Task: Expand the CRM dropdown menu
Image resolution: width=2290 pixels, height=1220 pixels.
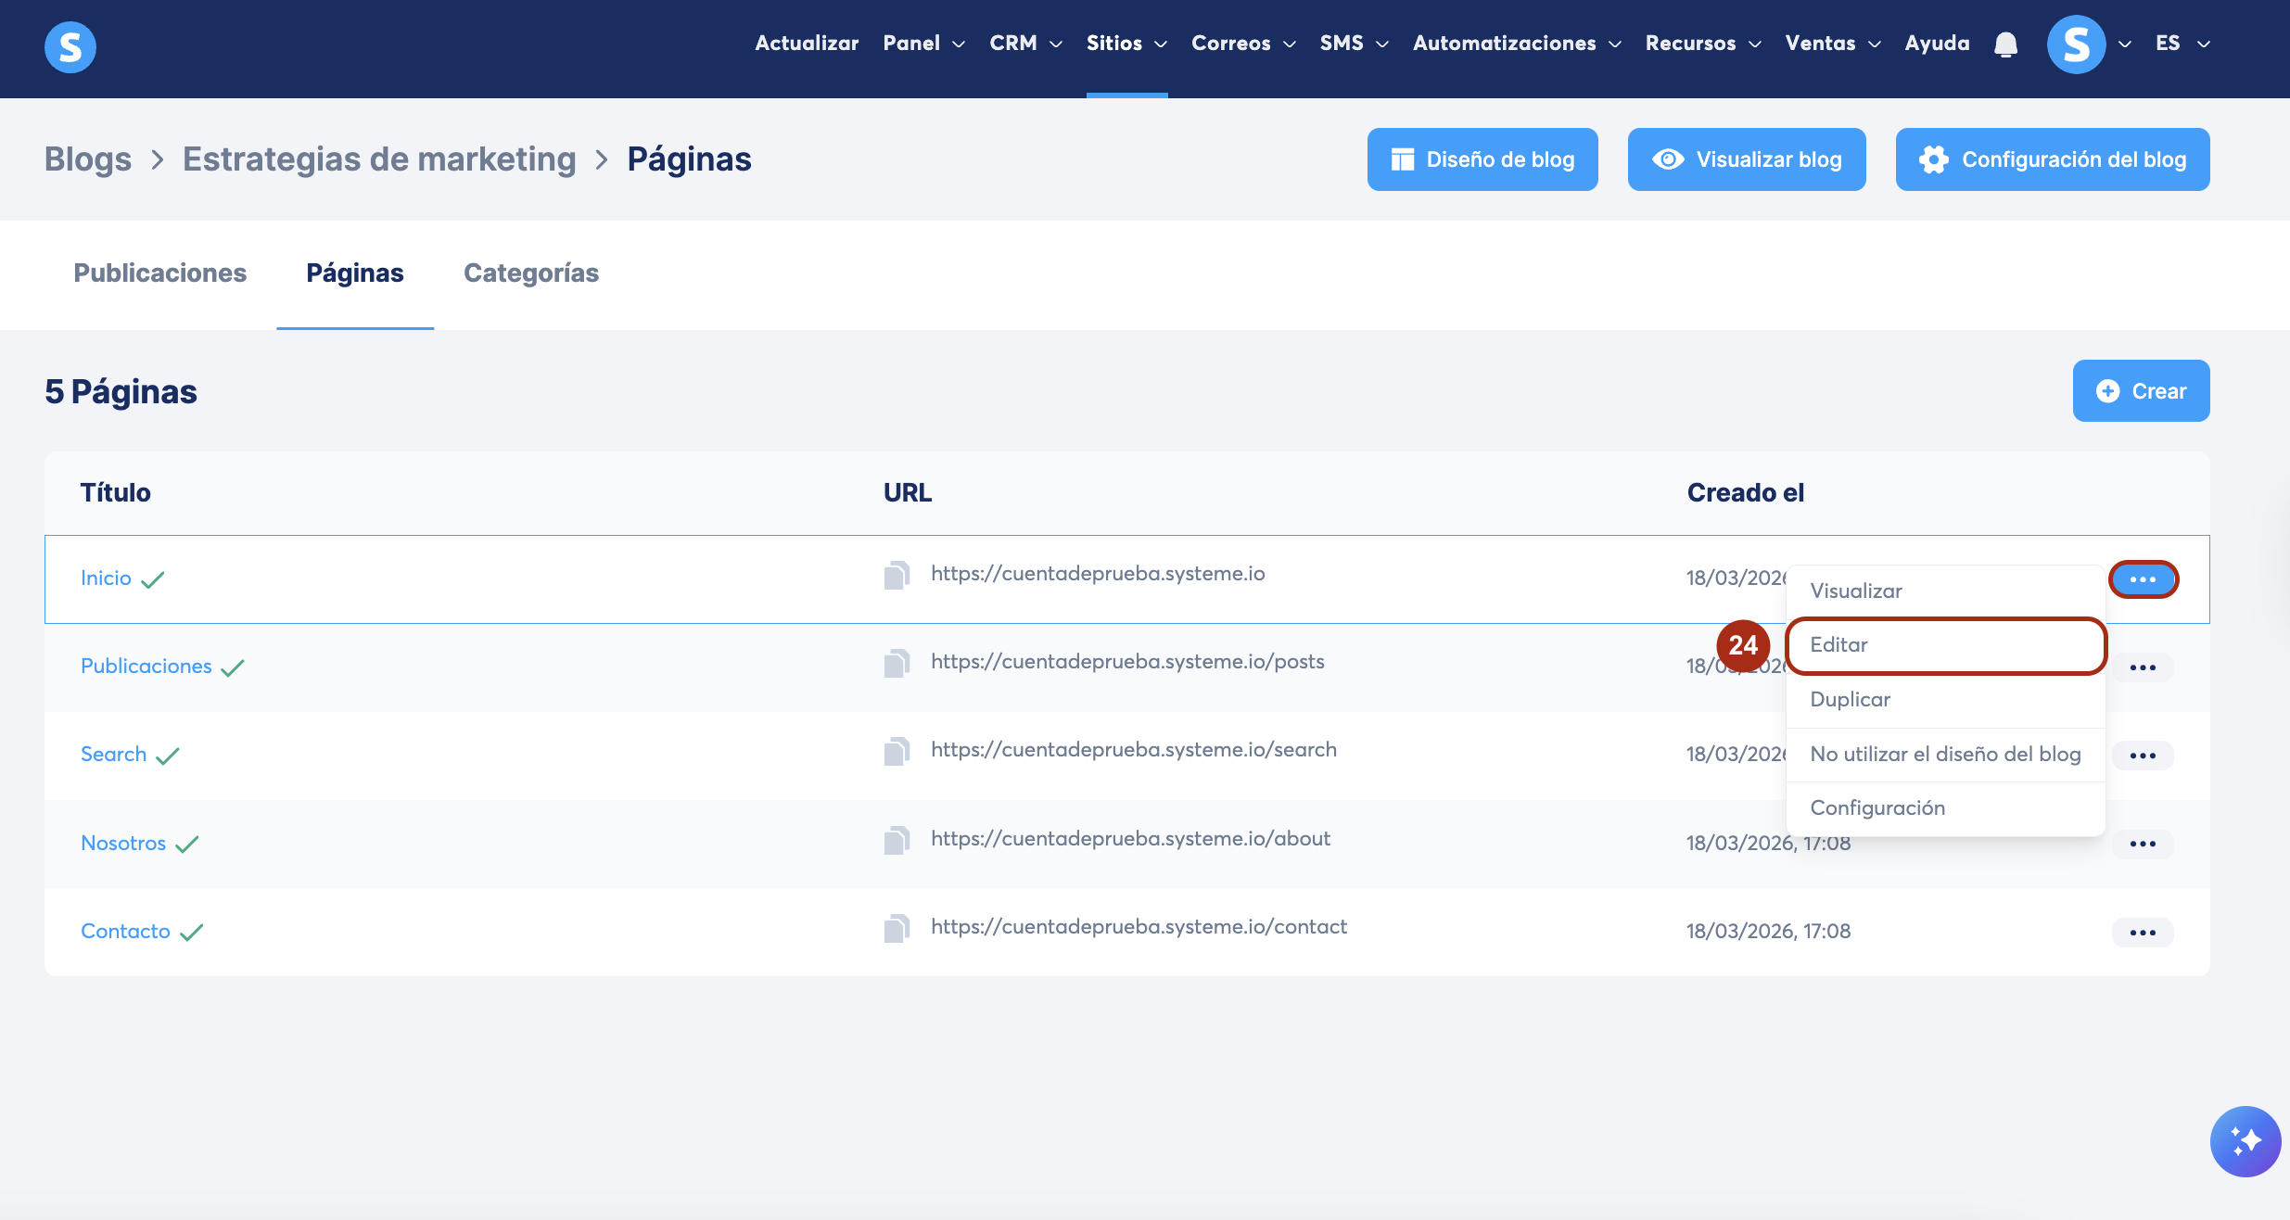Action: 1024,44
